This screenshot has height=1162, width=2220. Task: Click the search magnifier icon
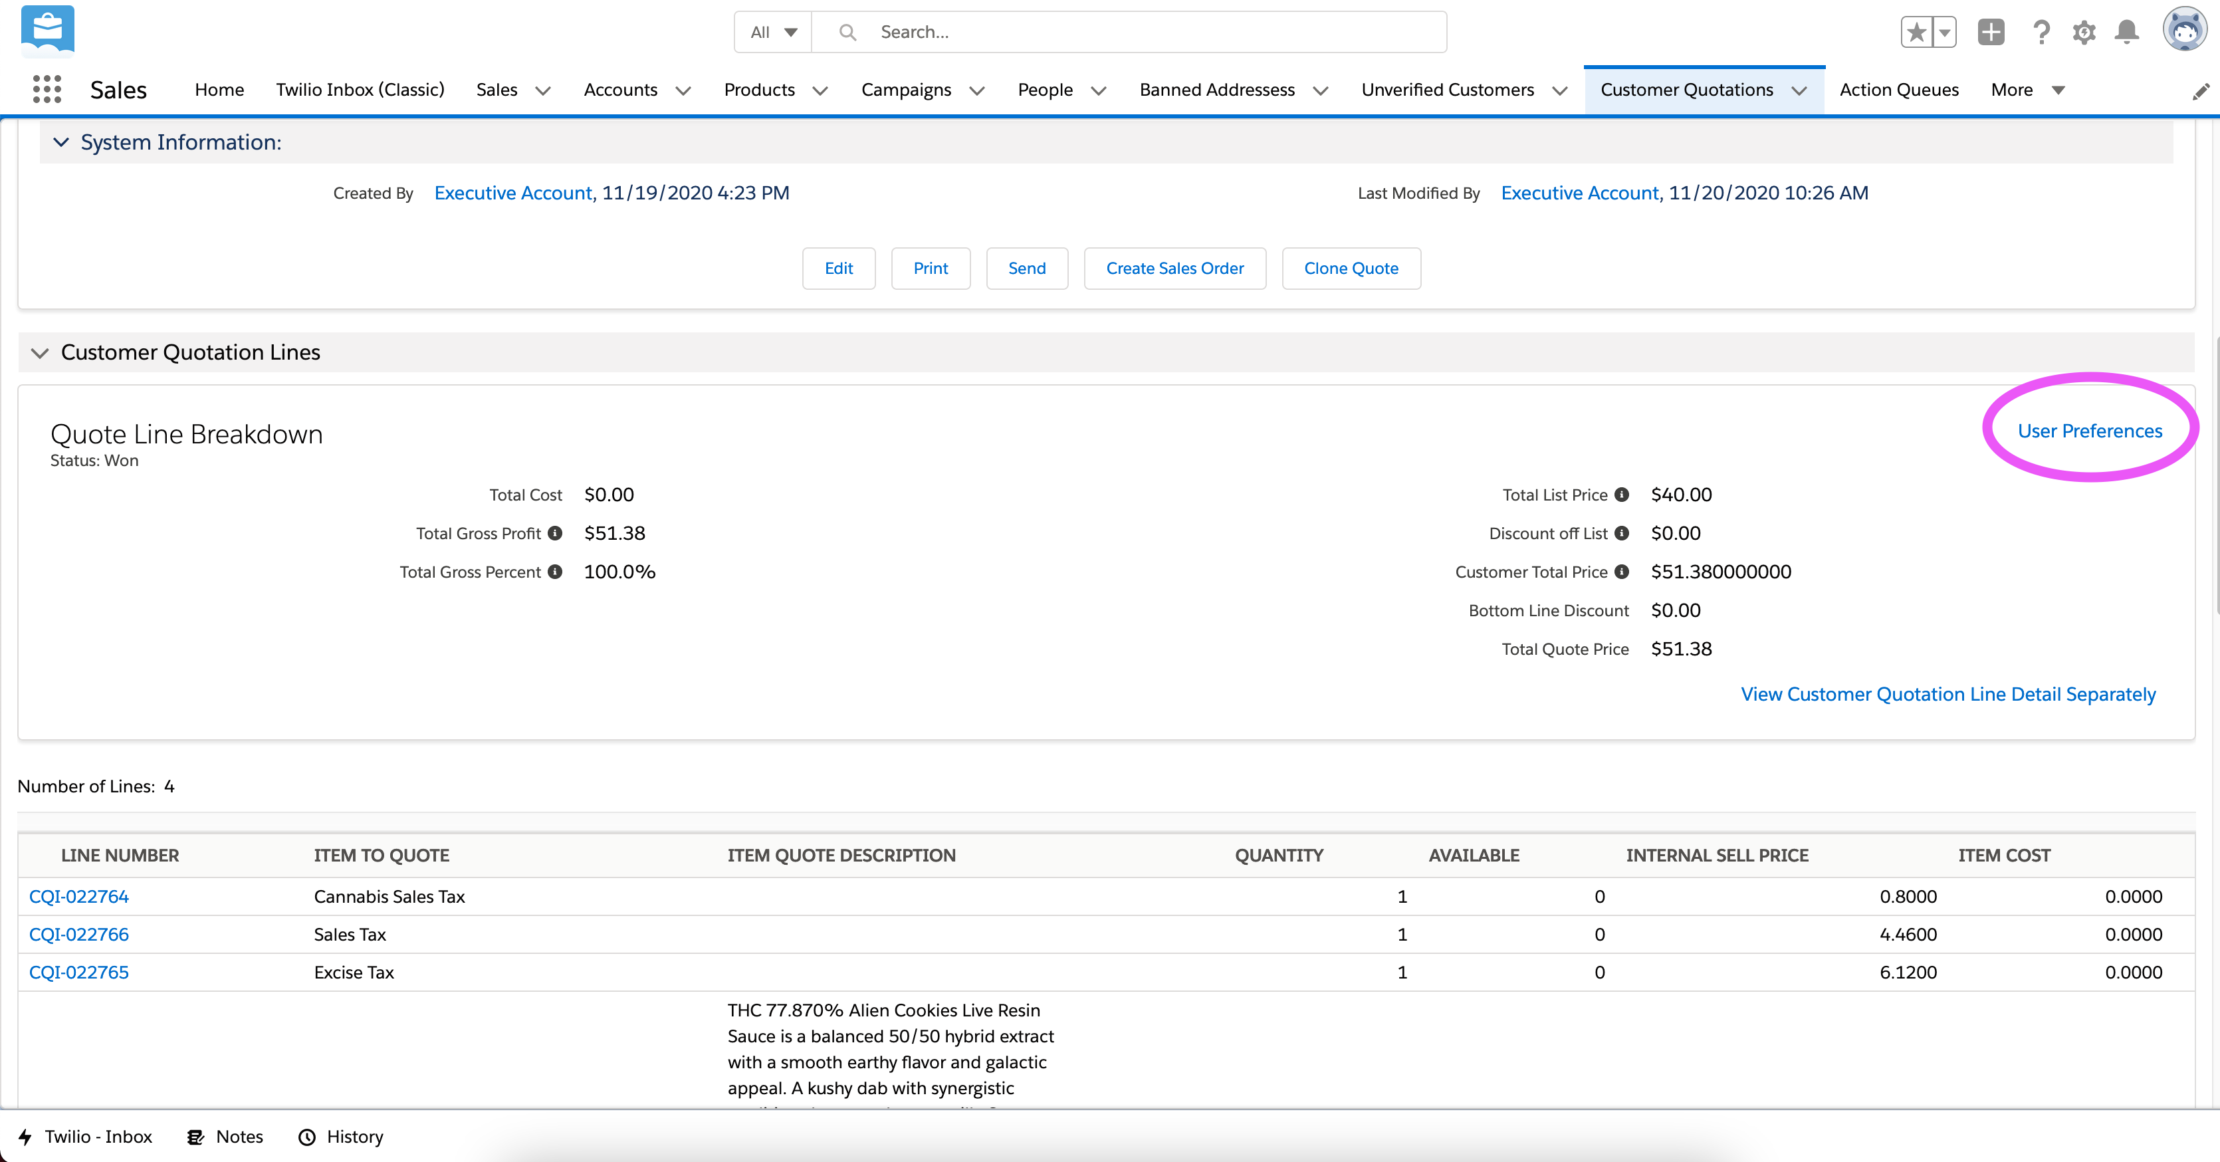click(x=848, y=32)
